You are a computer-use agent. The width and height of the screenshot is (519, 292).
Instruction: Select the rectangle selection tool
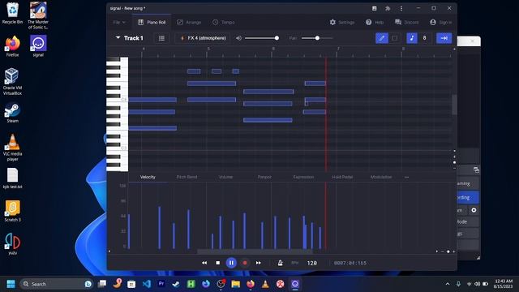(x=395, y=38)
